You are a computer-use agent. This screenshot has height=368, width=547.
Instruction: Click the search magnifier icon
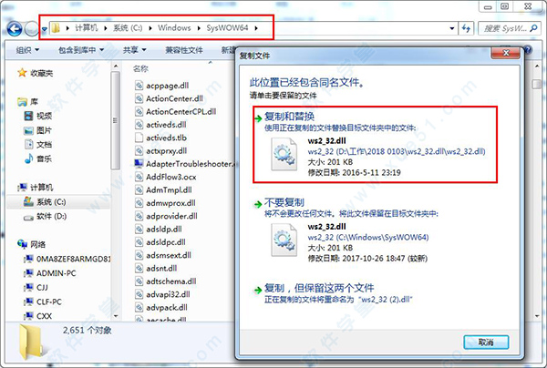click(x=533, y=28)
